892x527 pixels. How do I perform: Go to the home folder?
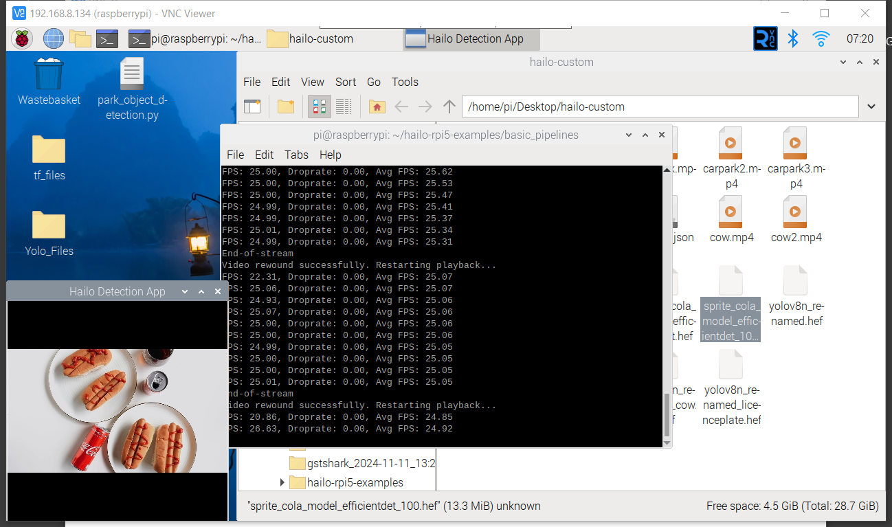377,106
